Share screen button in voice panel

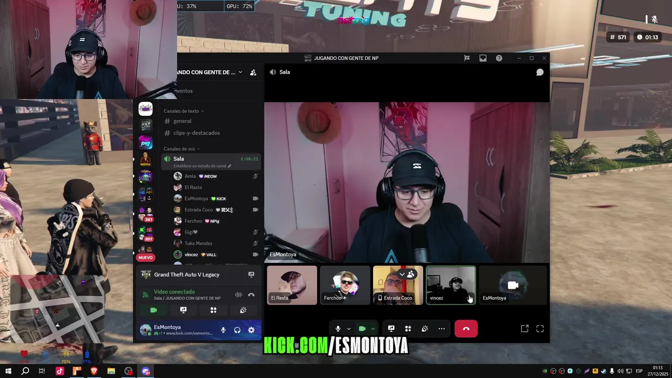click(183, 310)
